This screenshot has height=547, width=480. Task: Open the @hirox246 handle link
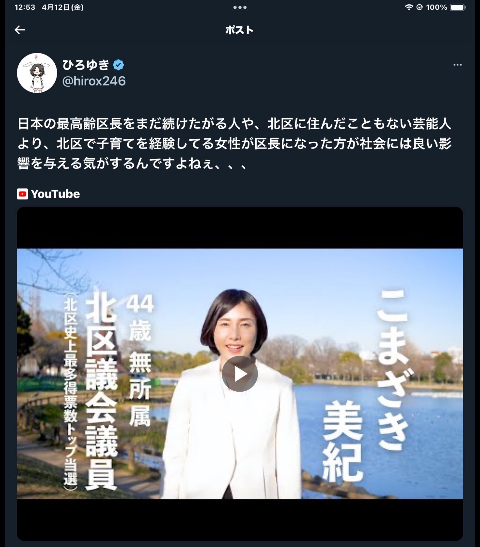click(x=94, y=81)
